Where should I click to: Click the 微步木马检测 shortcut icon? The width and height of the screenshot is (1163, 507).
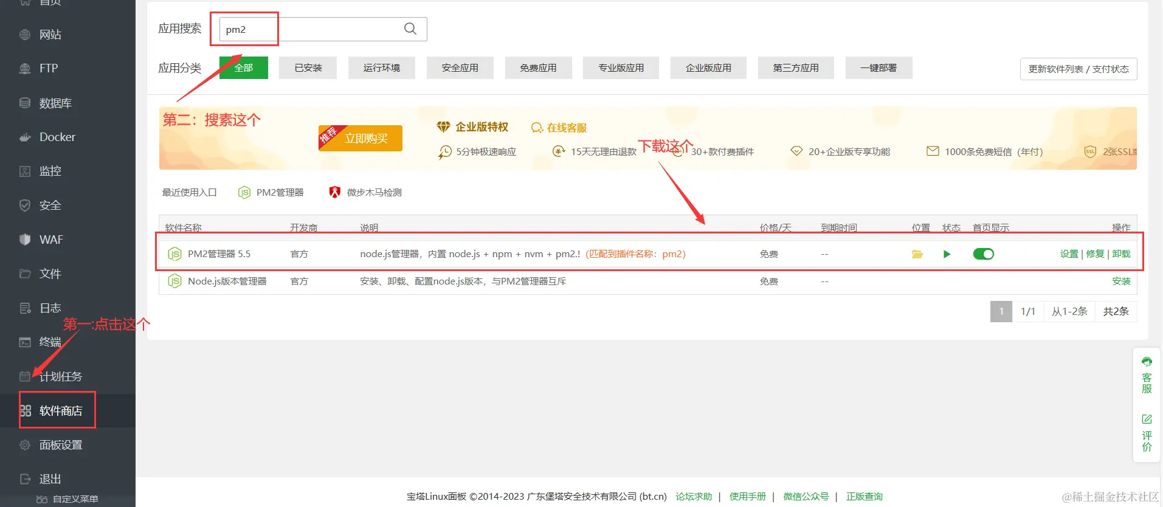click(x=334, y=192)
